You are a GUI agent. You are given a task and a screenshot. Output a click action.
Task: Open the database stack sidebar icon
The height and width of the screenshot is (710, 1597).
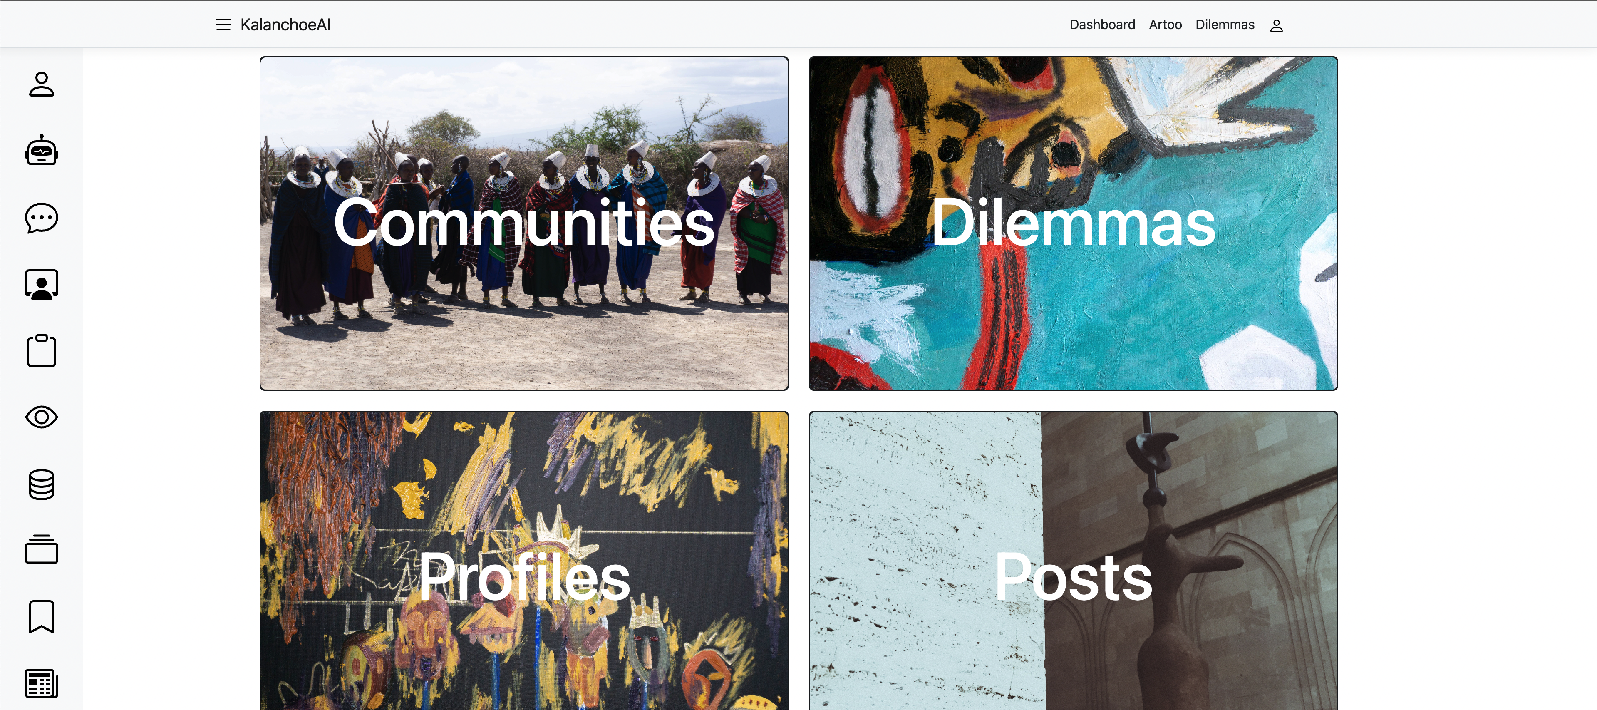pyautogui.click(x=42, y=484)
